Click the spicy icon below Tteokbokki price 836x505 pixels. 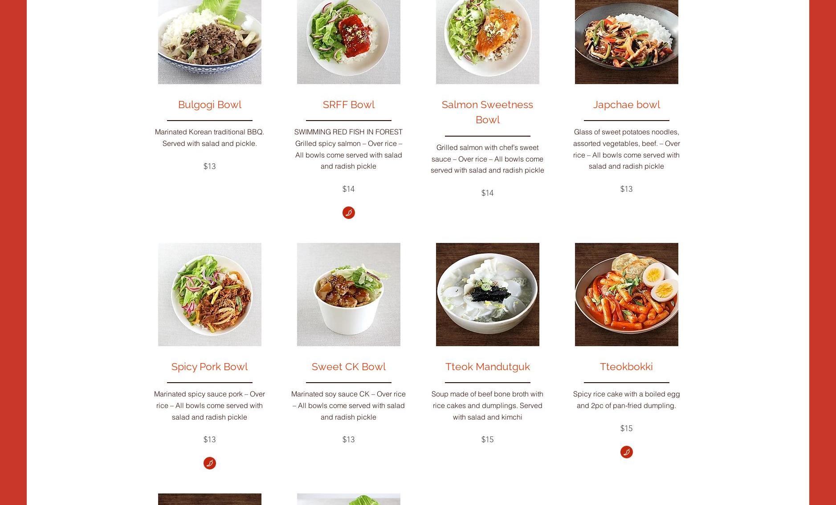click(626, 452)
